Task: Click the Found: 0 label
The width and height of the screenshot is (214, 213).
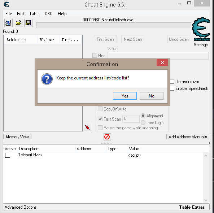Action: pyautogui.click(x=10, y=31)
